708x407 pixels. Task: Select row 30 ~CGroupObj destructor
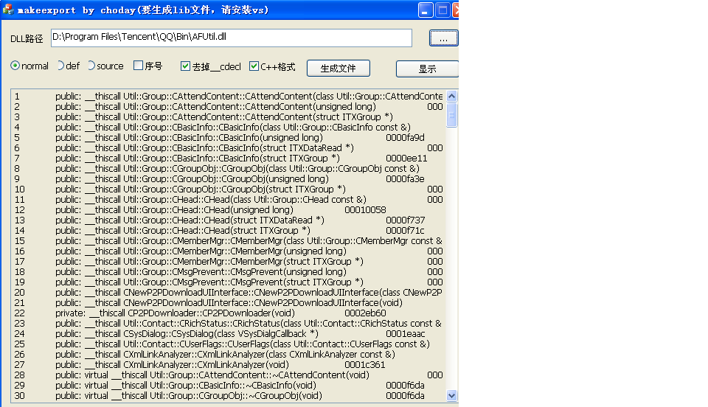228,396
